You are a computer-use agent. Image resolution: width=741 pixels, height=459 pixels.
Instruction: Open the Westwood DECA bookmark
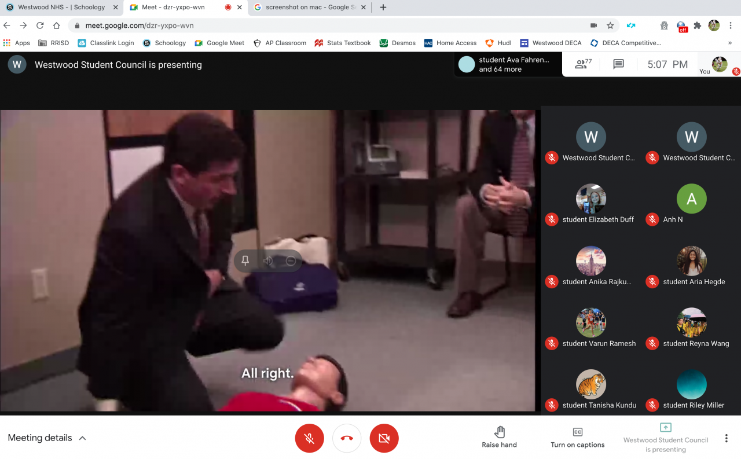point(551,43)
